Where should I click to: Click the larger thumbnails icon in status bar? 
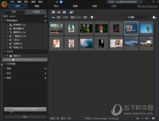(153, 118)
